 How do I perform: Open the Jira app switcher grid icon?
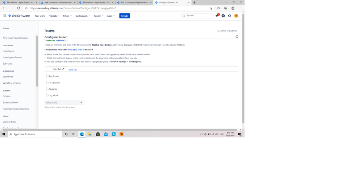pyautogui.click(x=5, y=16)
